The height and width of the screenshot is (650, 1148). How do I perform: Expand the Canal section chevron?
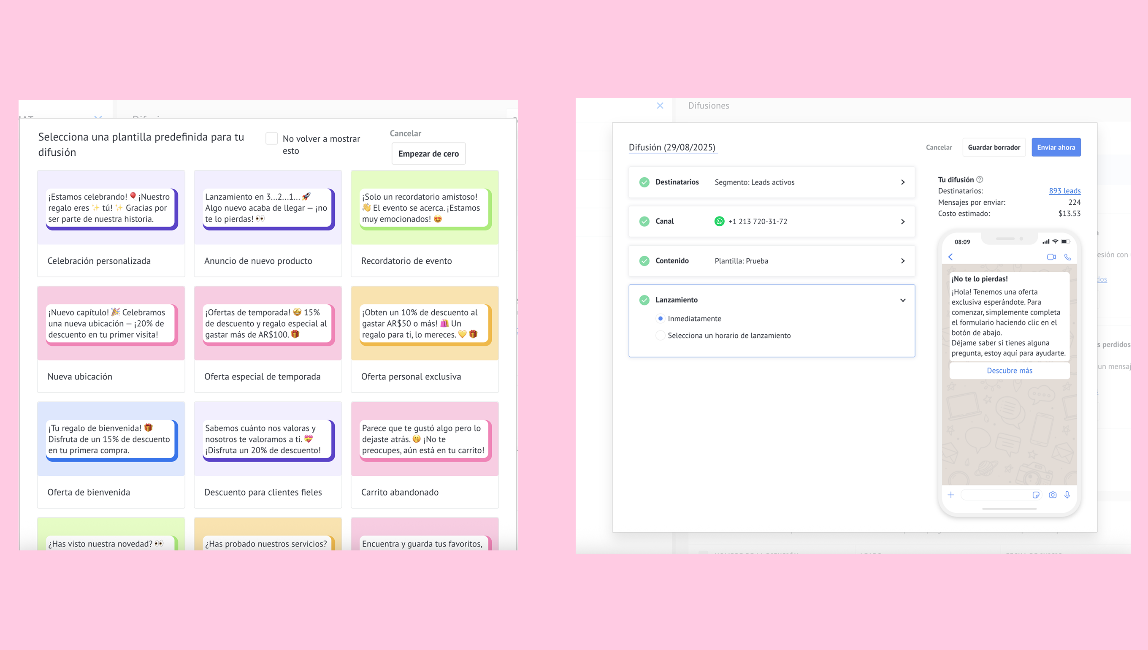pyautogui.click(x=902, y=222)
